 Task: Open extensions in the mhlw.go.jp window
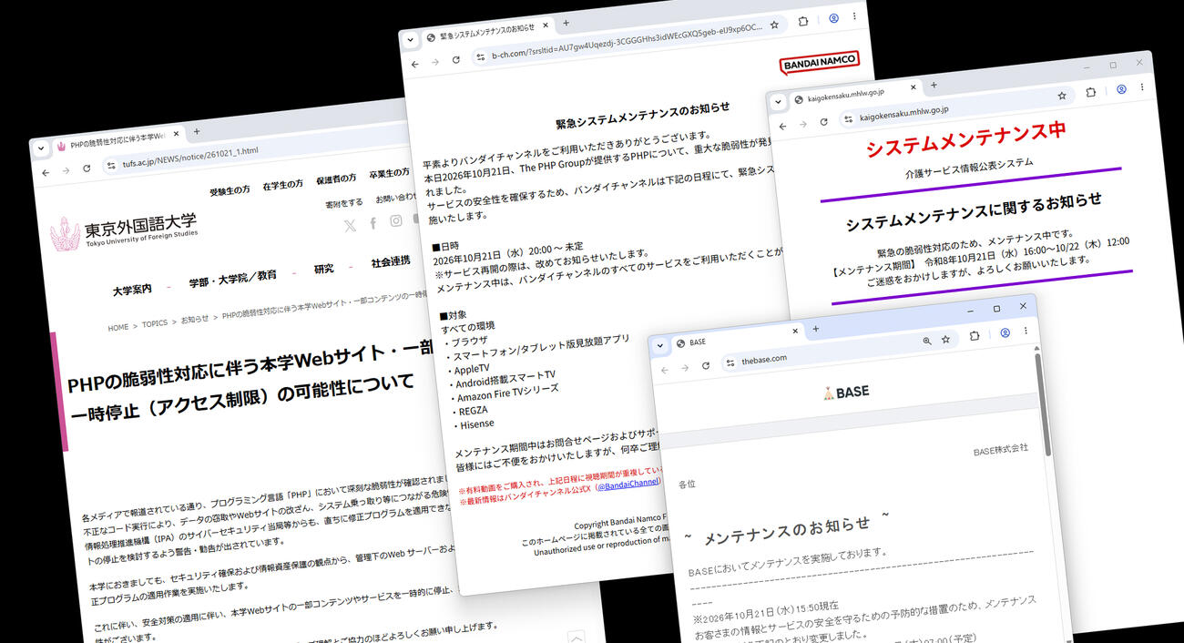click(x=1091, y=92)
